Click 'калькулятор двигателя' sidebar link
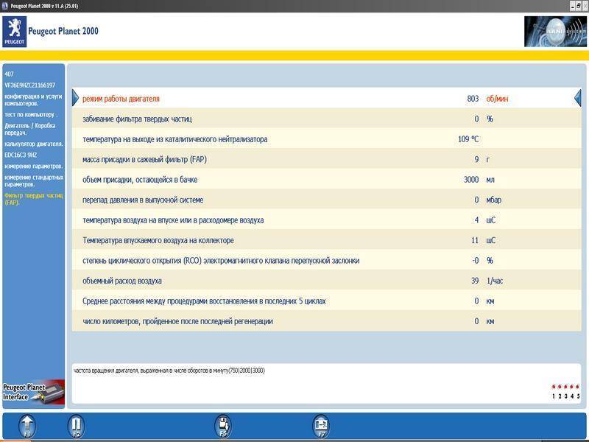Screen dimensions: 589x442 point(33,144)
